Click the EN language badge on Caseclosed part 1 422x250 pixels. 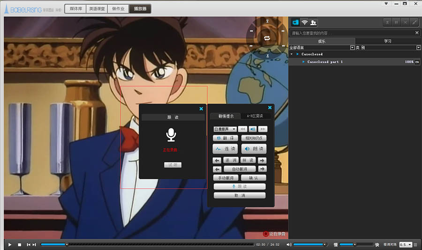click(x=417, y=62)
